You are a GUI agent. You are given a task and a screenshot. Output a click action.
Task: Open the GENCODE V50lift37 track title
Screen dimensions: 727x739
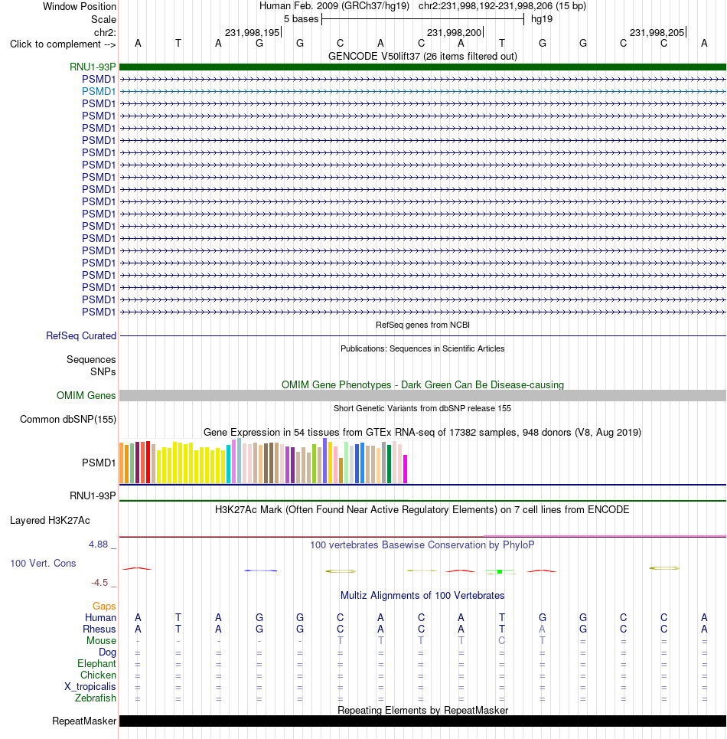pos(422,56)
